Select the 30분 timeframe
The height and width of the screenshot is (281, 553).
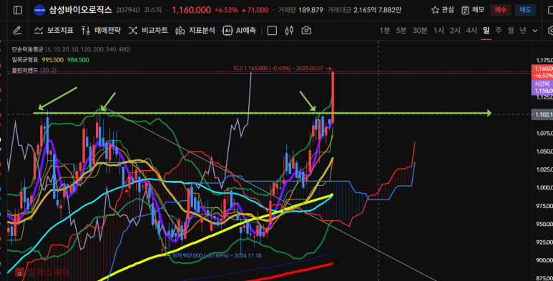tap(420, 31)
